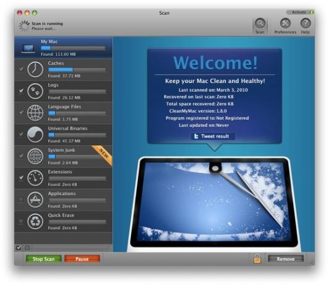This screenshot has height=285, width=329.
Task: Click 'Last scanned on: March 3, 2010'
Action: 213,90
